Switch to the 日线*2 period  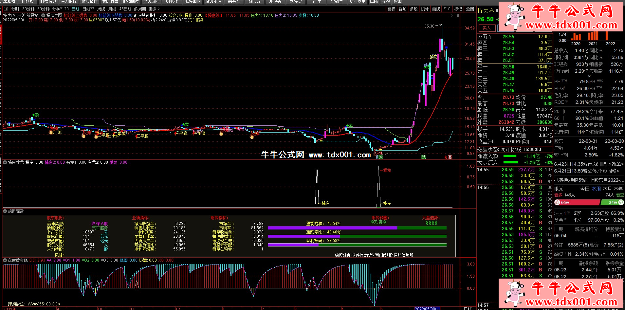pyautogui.click(x=88, y=9)
